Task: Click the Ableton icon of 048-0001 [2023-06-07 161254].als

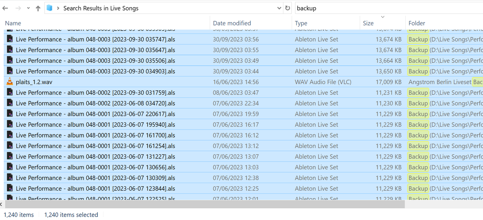Action: (x=10, y=145)
